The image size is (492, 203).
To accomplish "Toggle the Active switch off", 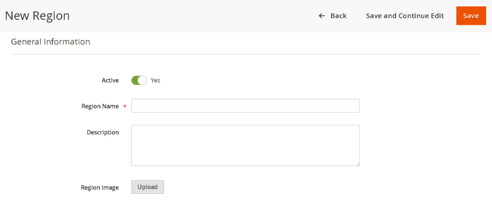I will pos(139,80).
